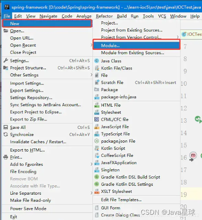Click the run test gutter icon at line 13
This screenshot has width=202, height=220.
[198, 120]
